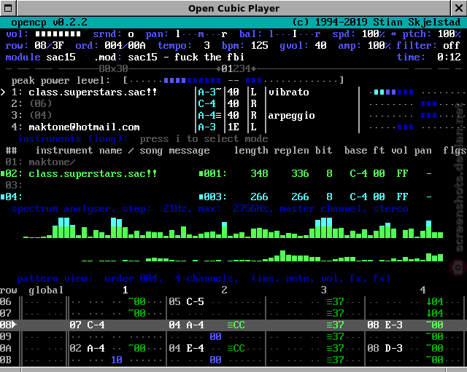Click length value 348
This screenshot has width=467, height=372.
point(260,173)
